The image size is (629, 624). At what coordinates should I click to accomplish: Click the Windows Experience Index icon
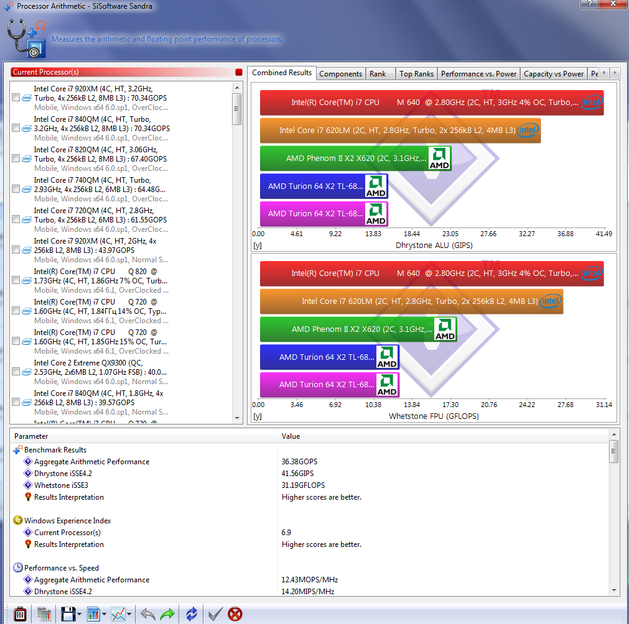[17, 520]
